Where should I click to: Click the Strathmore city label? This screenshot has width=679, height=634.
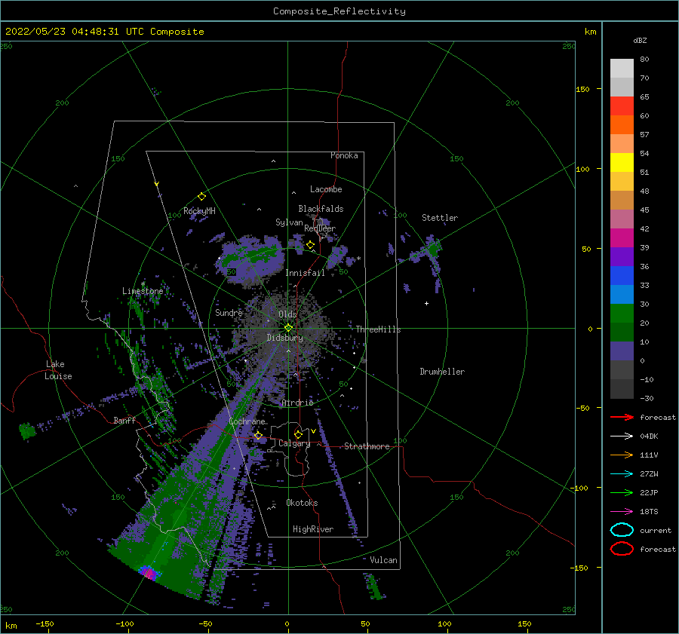367,446
